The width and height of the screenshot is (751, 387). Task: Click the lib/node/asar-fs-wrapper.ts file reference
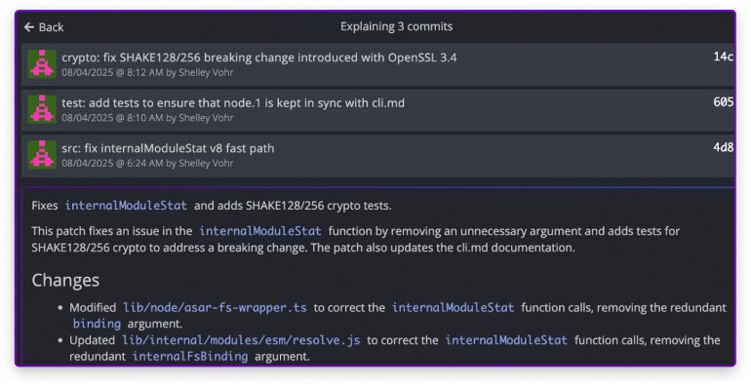[215, 307]
